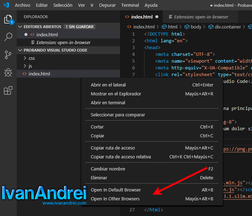Select index.html in the open editors list

pyautogui.click(x=68, y=35)
